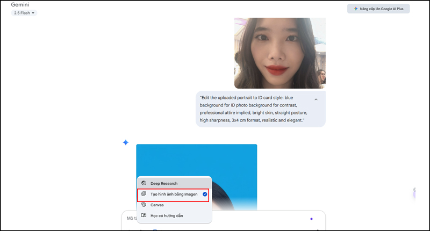Viewport: 430px width, 231px height.
Task: Click the purple dot in input box
Action: 311,219
